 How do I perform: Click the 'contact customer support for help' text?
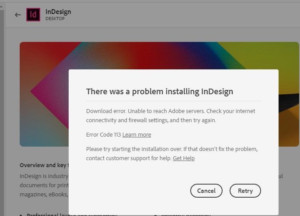pos(129,158)
